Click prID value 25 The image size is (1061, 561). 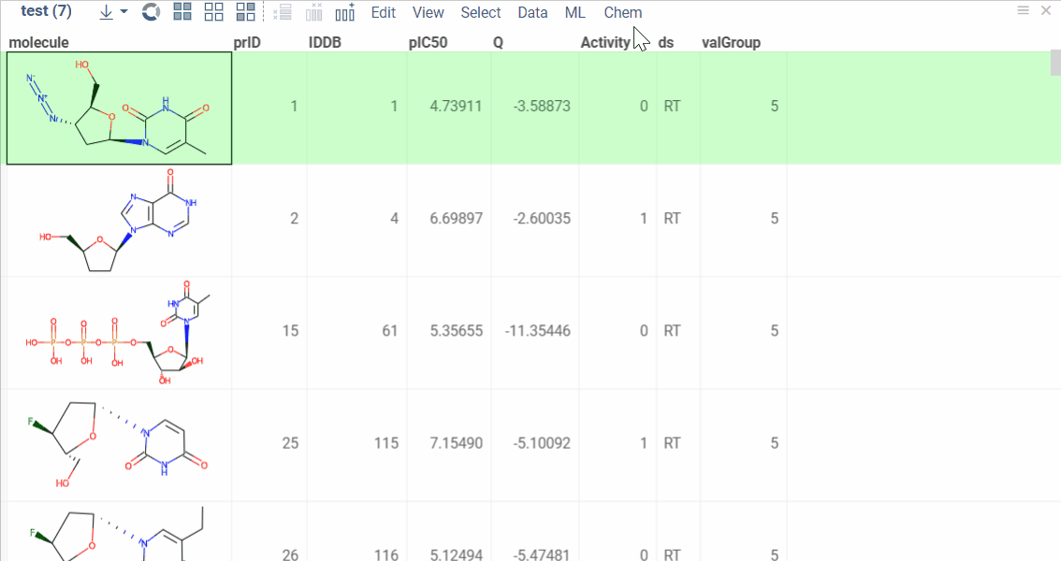[x=290, y=442]
